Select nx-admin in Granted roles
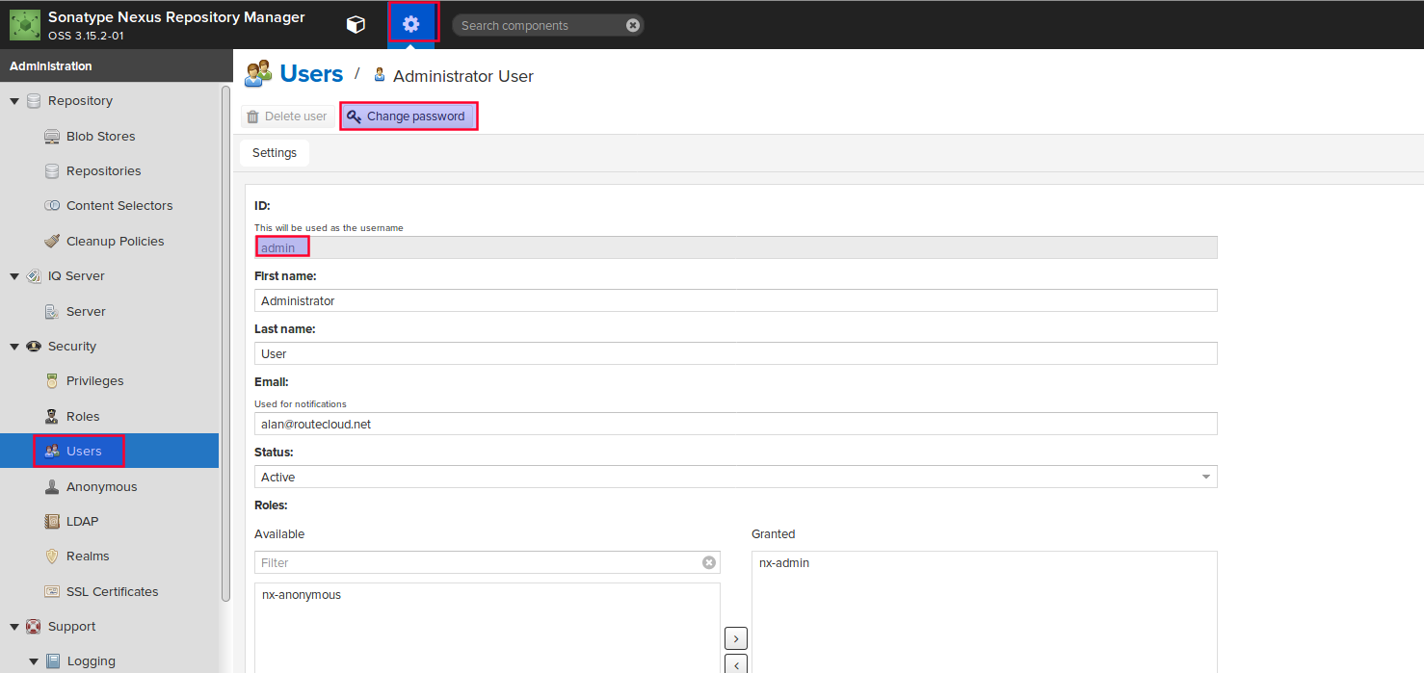The height and width of the screenshot is (673, 1424). [784, 563]
